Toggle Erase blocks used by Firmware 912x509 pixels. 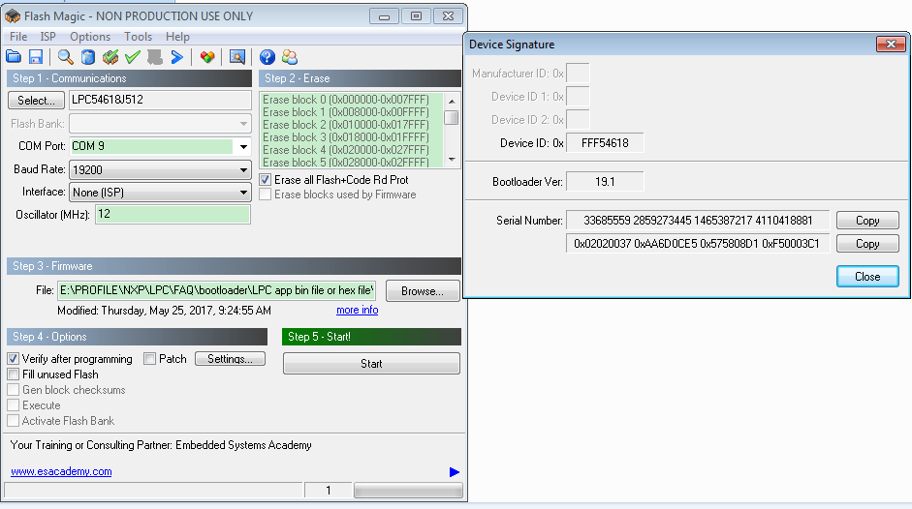click(266, 195)
